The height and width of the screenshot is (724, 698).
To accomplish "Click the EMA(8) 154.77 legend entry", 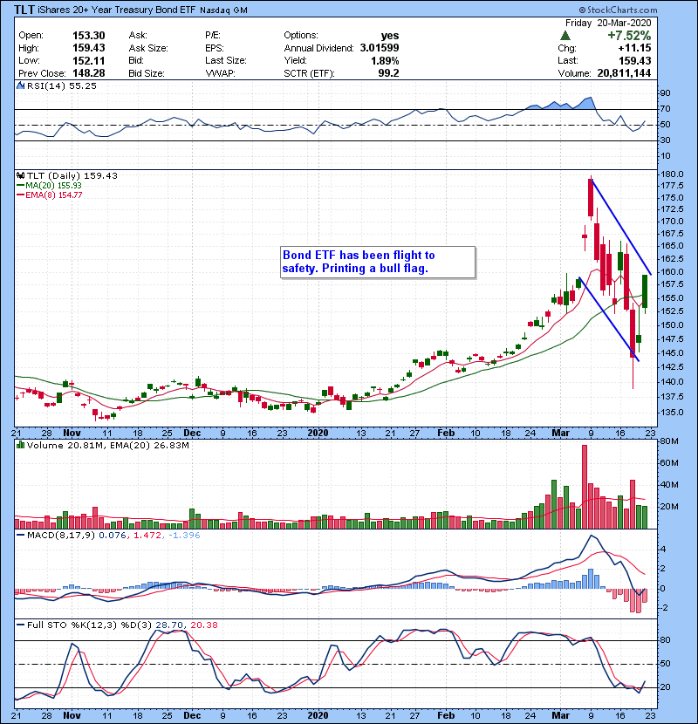I will click(x=50, y=195).
